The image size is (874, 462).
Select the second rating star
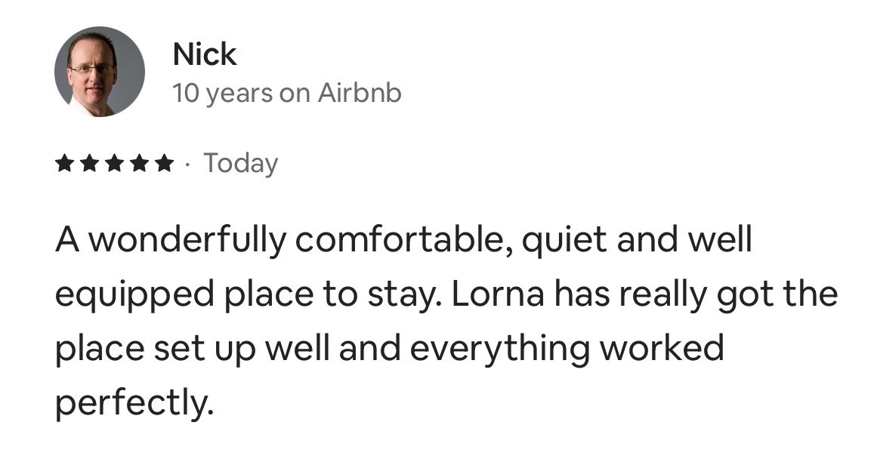pyautogui.click(x=89, y=164)
